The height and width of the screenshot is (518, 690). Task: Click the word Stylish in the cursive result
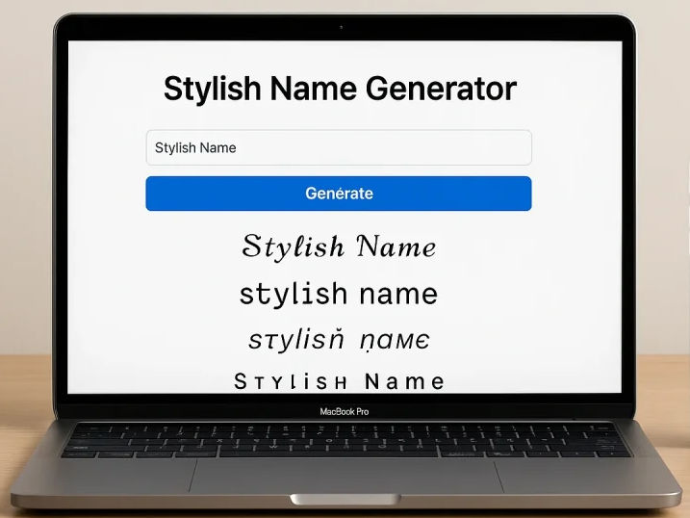click(294, 246)
